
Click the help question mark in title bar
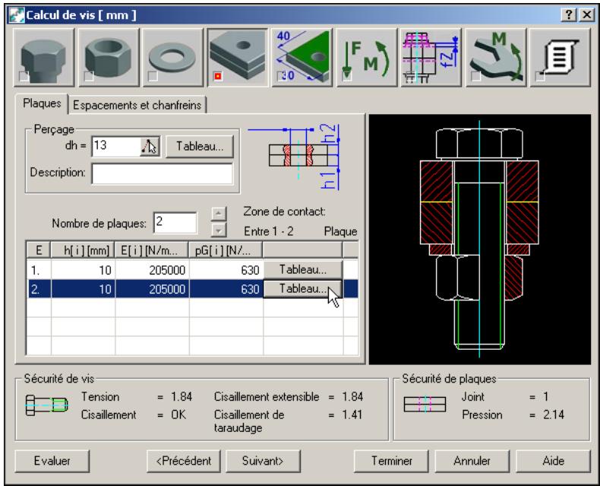pyautogui.click(x=569, y=15)
